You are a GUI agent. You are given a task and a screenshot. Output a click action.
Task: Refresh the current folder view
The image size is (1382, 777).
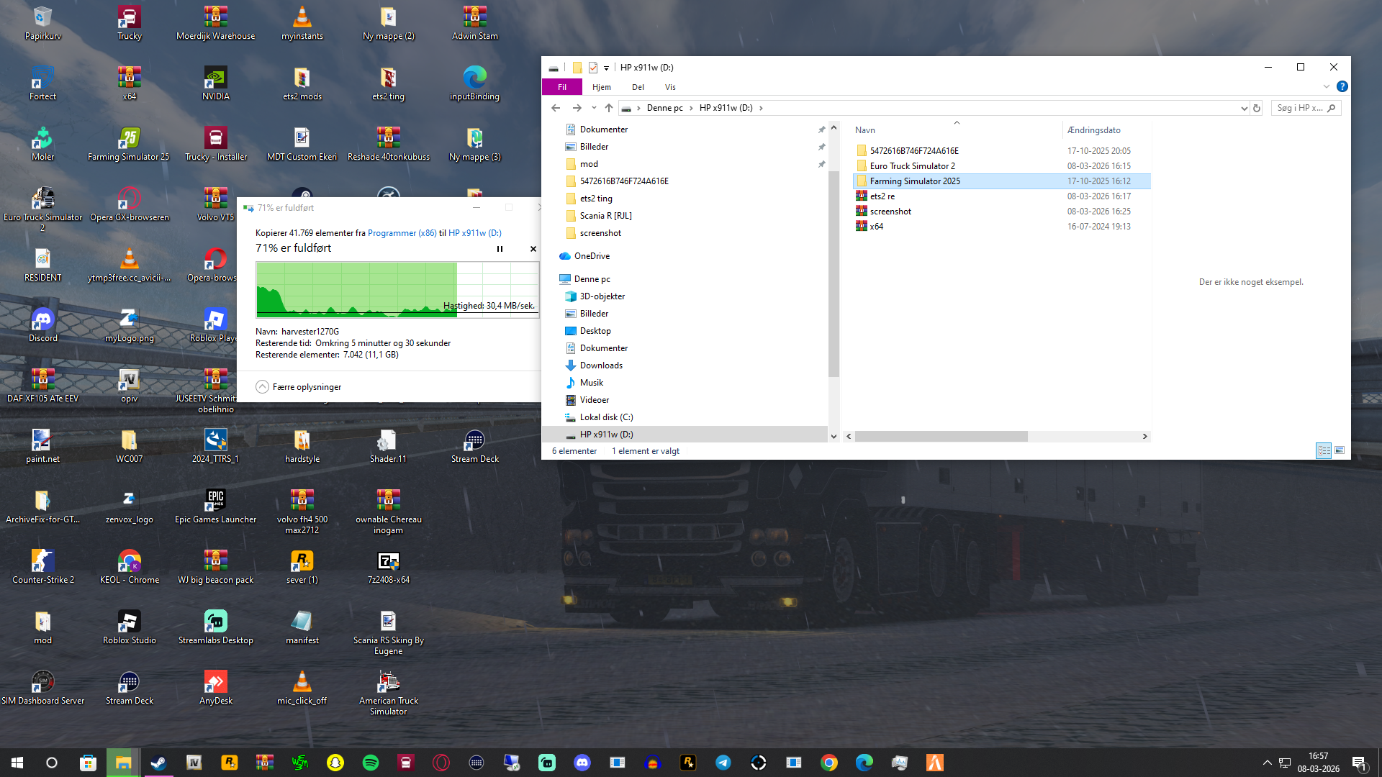coord(1257,108)
